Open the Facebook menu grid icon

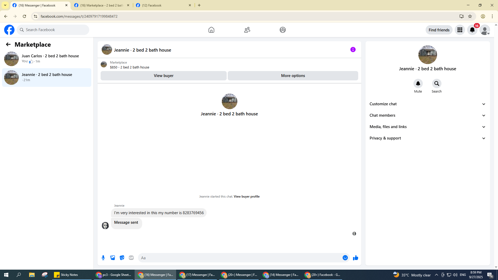pos(460,30)
